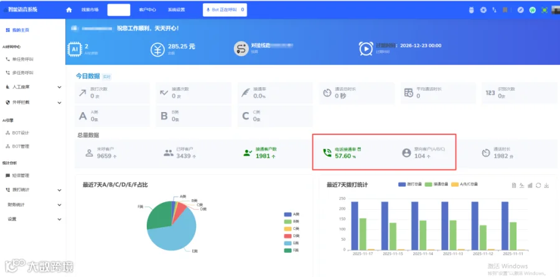Screen dimensions: 560x277
Task: Toggle 接通总量 series in bar chart legend
Action: click(x=436, y=184)
